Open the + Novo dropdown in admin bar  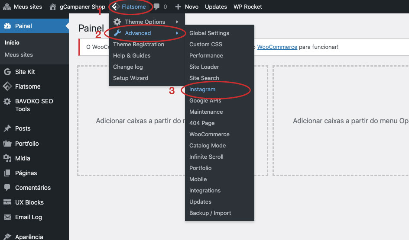(187, 6)
